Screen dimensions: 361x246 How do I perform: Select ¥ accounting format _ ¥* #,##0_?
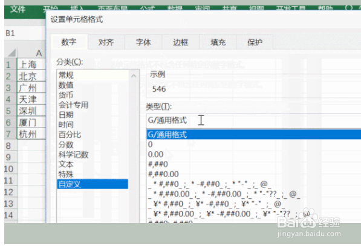pyautogui.click(x=254, y=204)
